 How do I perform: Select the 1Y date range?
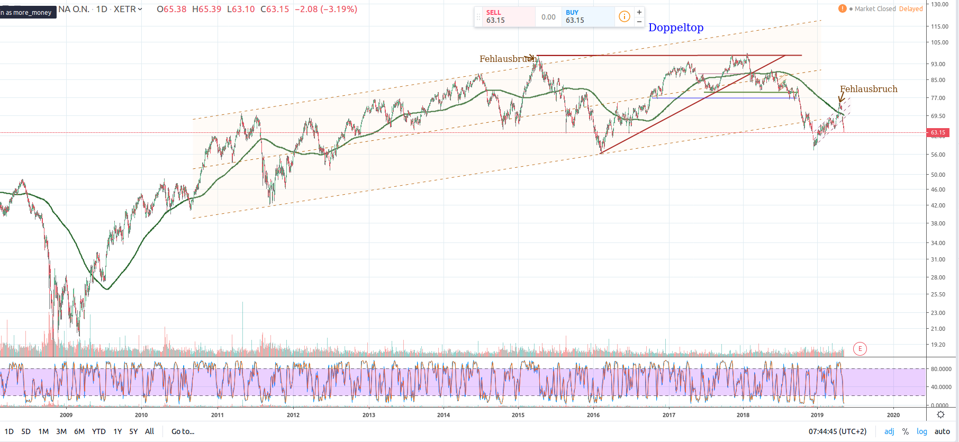117,431
